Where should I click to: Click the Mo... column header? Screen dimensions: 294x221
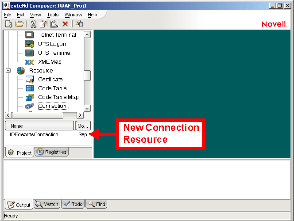point(83,126)
